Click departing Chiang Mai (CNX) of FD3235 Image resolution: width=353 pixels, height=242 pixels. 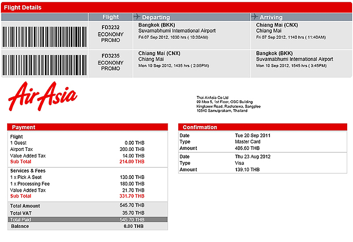tap(159, 53)
